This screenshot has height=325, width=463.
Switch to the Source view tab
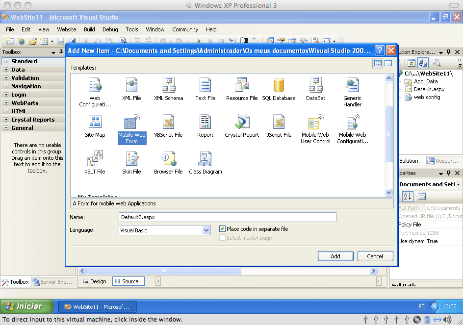click(129, 281)
